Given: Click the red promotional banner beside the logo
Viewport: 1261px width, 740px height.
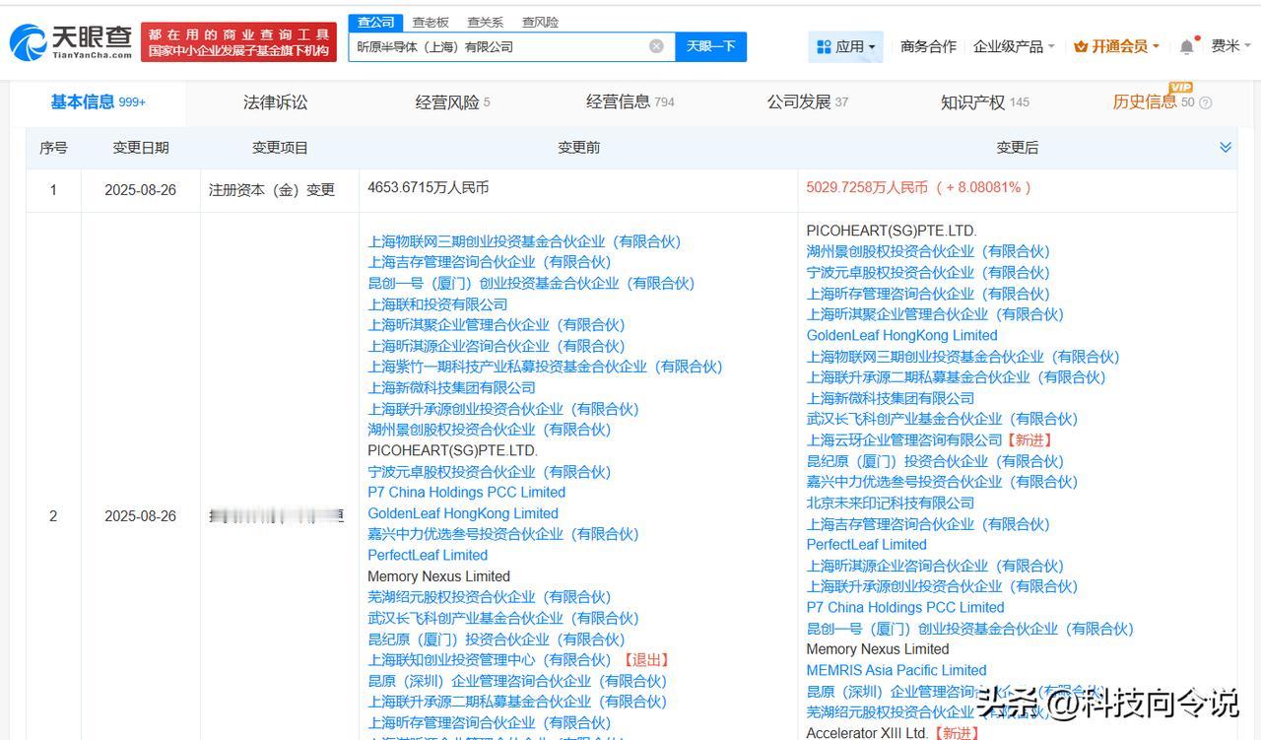Looking at the screenshot, I should coord(238,42).
